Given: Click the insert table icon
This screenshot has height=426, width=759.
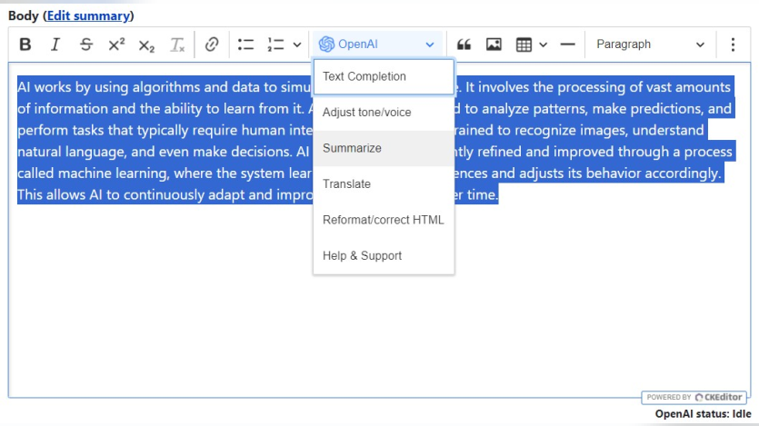Looking at the screenshot, I should (524, 45).
